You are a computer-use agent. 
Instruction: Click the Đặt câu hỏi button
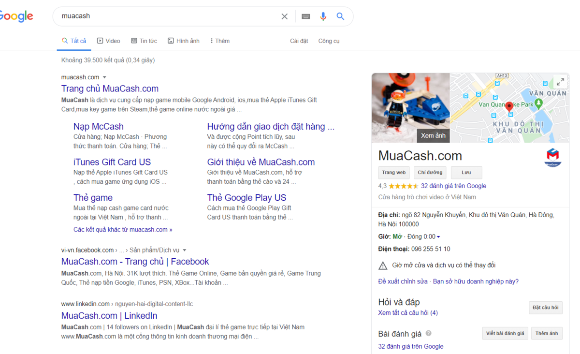tap(546, 308)
